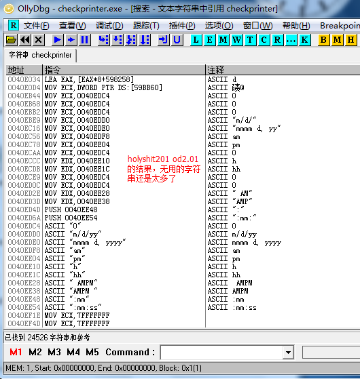
Task: Click the Step into icon
Action: (104, 39)
